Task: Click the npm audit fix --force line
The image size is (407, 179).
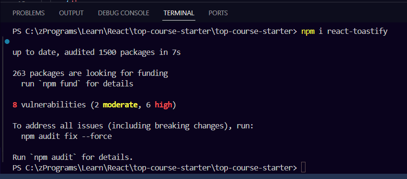Action: pyautogui.click(x=67, y=137)
